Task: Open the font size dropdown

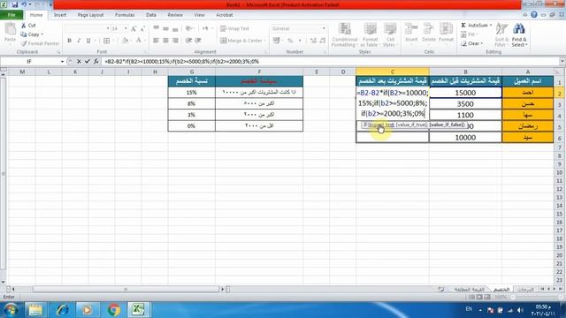Action: [126, 28]
